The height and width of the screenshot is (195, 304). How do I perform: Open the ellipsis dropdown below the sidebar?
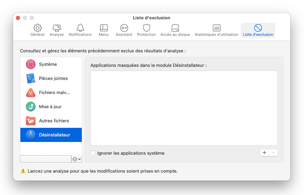77,159
